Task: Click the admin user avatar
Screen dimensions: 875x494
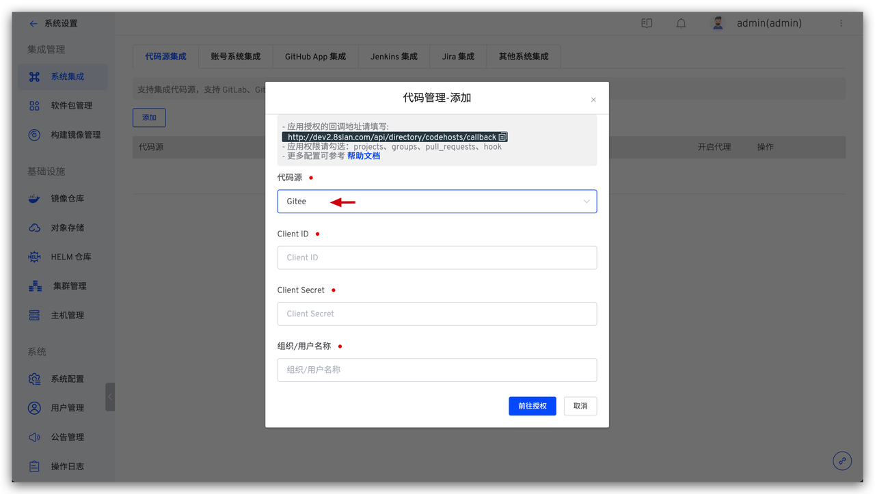Action: coord(718,23)
